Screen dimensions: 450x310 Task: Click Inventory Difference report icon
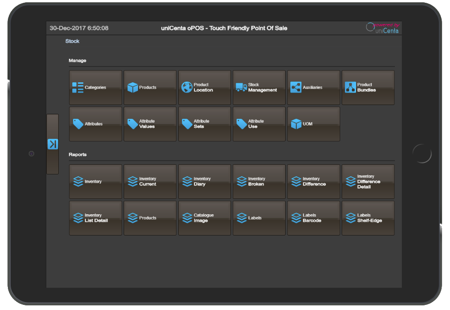(296, 181)
